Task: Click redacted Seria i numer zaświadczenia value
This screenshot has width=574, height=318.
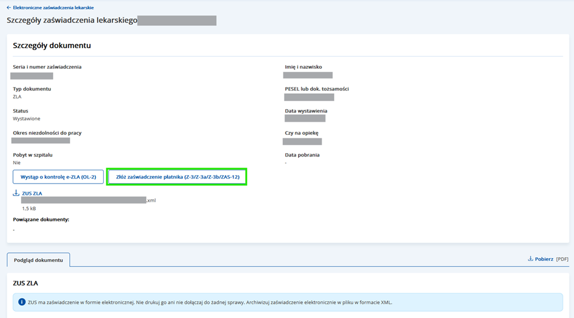Action: pos(33,75)
